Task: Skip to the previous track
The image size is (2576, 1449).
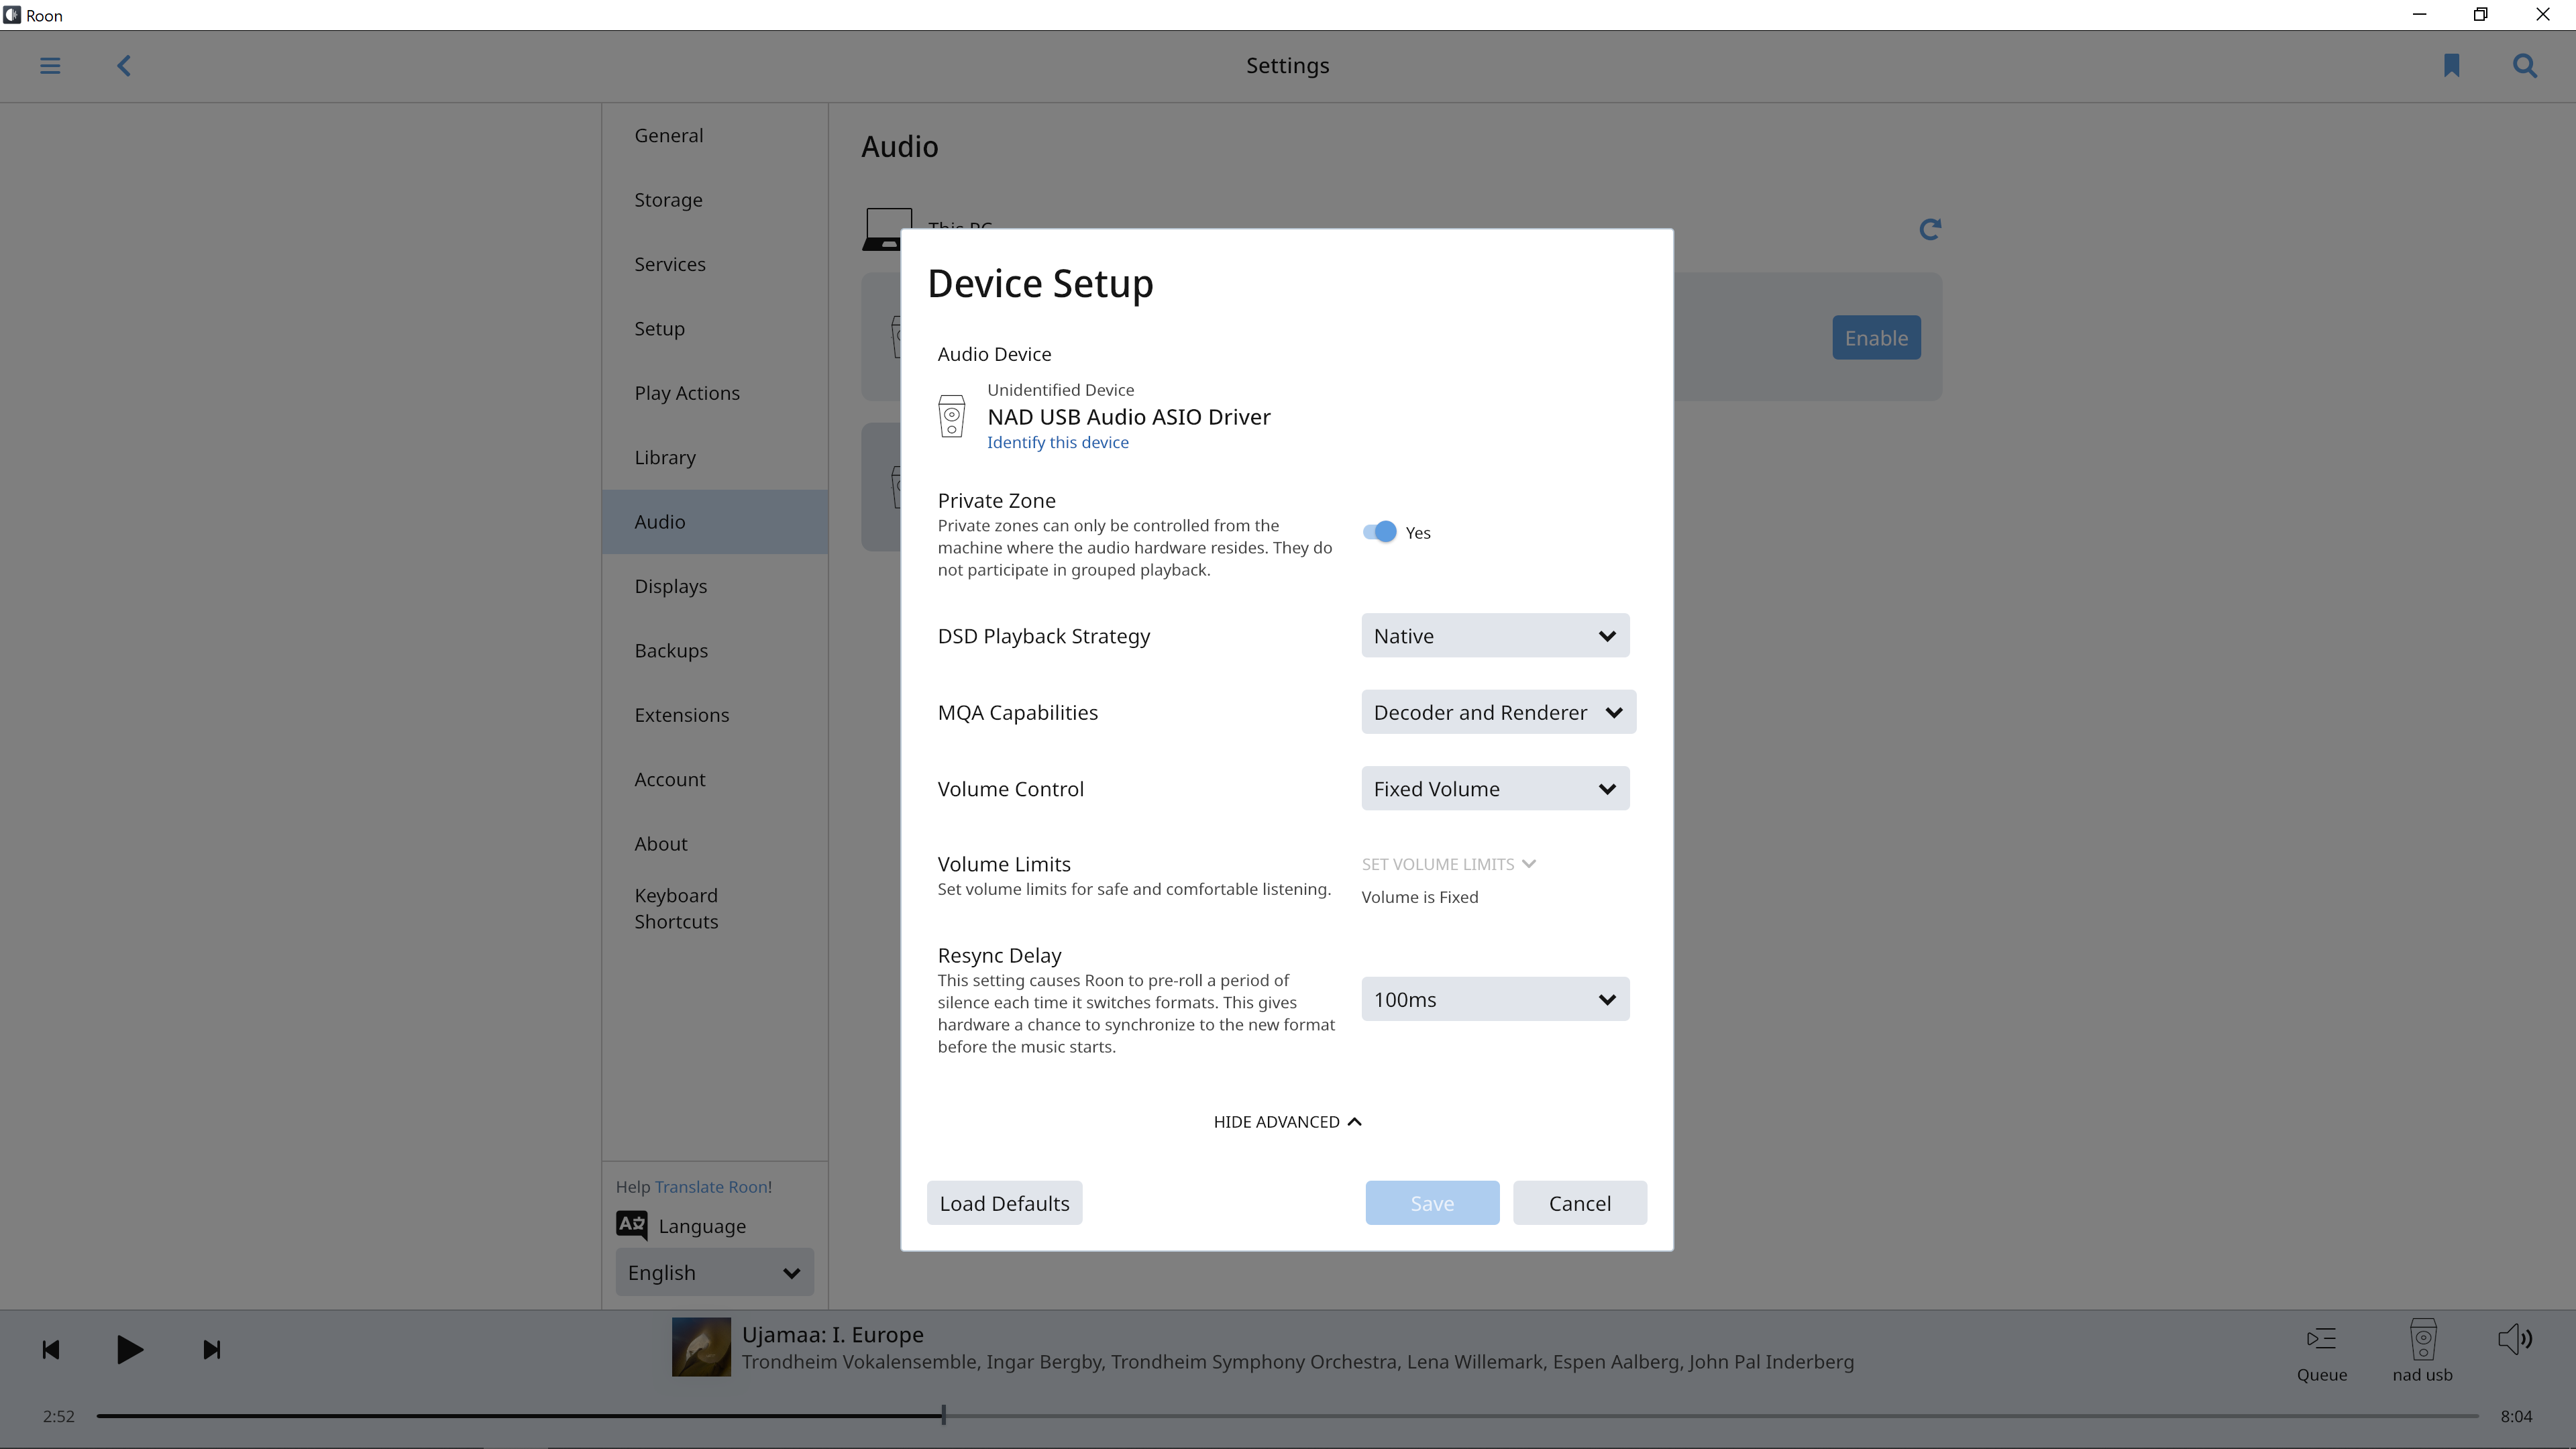Action: (51, 1350)
